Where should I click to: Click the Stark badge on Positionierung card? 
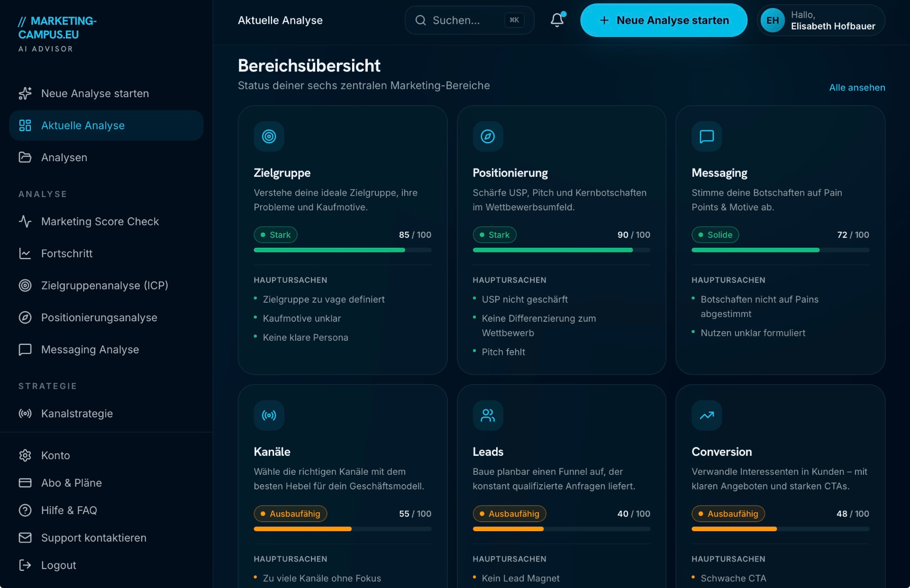pyautogui.click(x=494, y=235)
